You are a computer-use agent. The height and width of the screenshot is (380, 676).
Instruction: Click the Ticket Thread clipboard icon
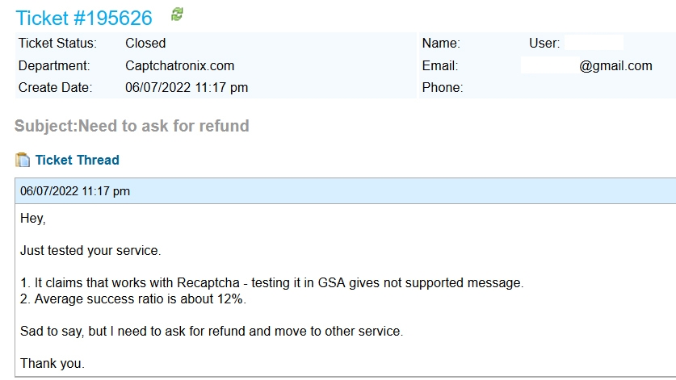pos(23,160)
